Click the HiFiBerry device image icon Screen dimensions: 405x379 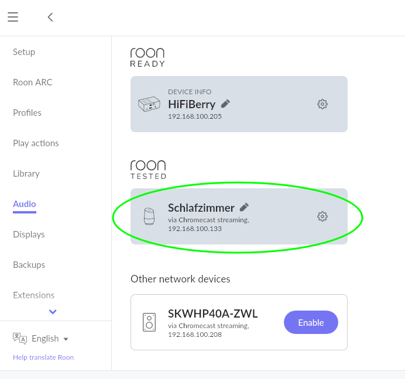click(x=149, y=104)
